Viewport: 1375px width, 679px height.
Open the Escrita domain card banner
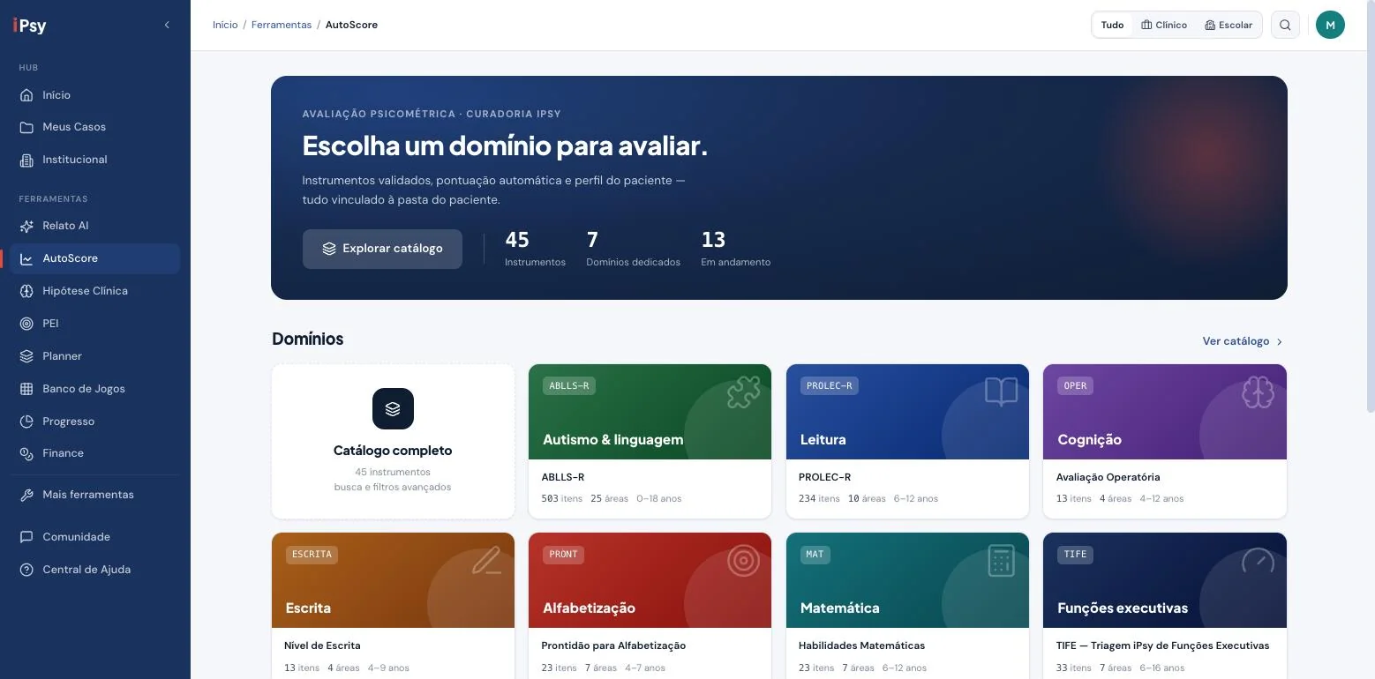(x=393, y=580)
